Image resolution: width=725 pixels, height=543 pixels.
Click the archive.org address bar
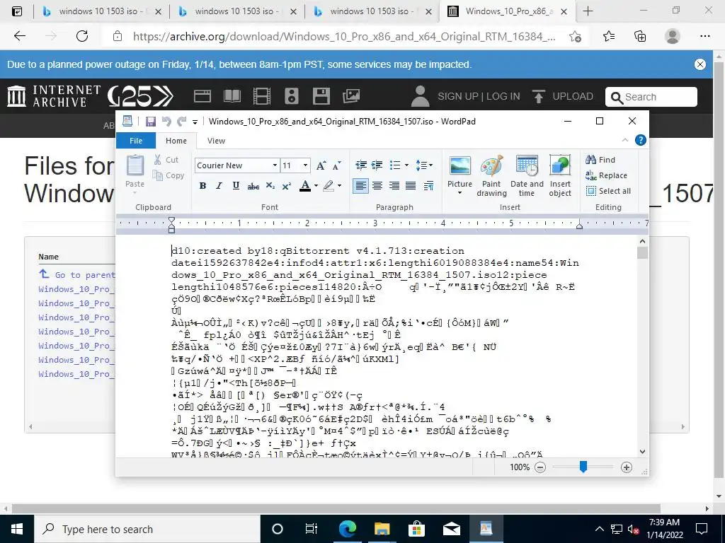(x=344, y=37)
